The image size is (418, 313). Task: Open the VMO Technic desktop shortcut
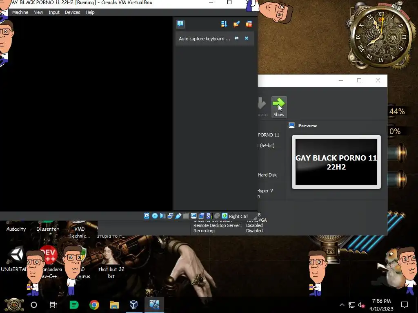point(80,232)
